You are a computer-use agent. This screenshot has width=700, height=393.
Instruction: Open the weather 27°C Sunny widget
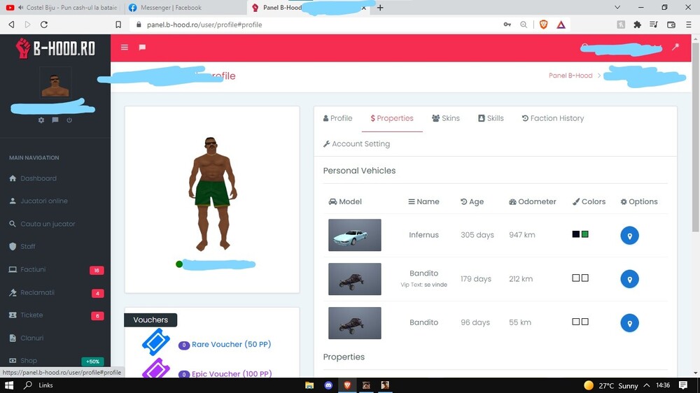[610, 385]
